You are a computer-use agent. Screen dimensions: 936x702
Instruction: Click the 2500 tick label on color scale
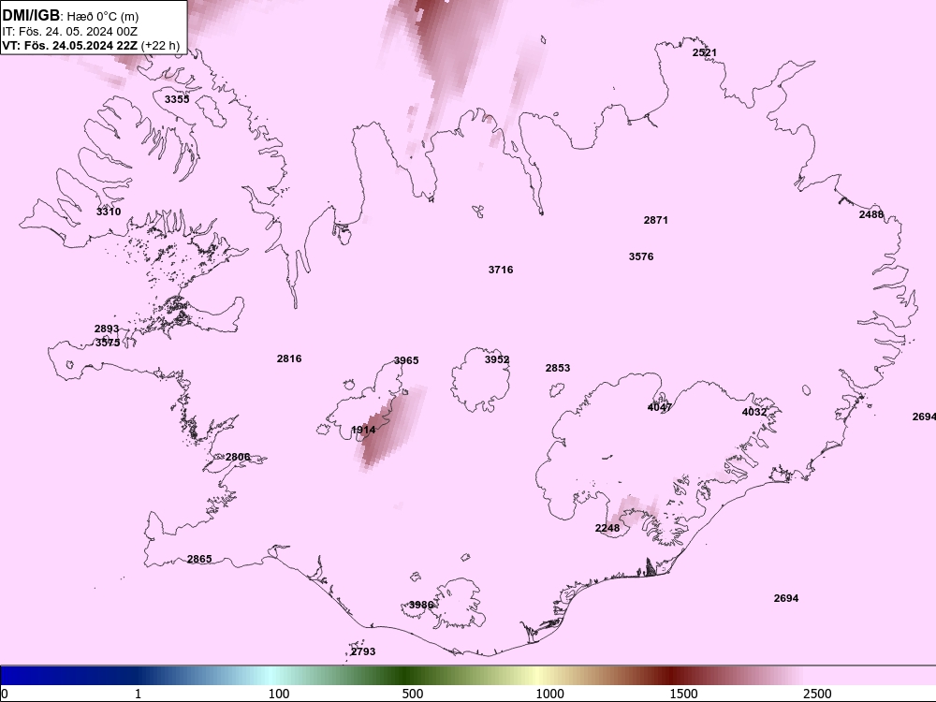point(817,694)
